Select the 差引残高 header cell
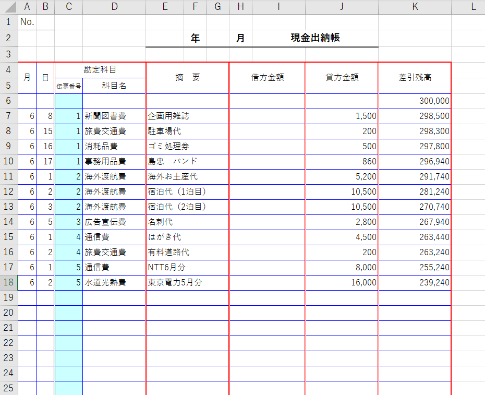 pos(415,77)
